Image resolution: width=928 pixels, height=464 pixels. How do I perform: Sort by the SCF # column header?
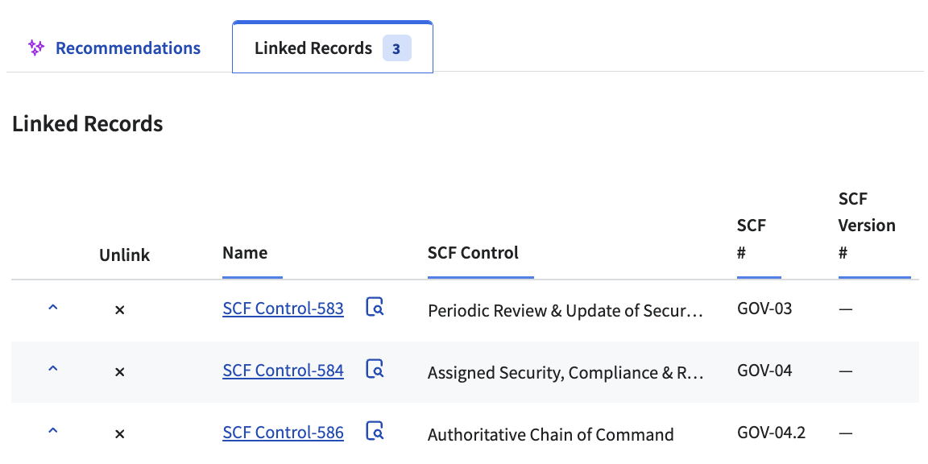(x=752, y=239)
